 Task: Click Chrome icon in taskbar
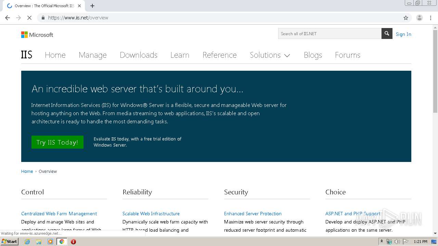coord(62,242)
